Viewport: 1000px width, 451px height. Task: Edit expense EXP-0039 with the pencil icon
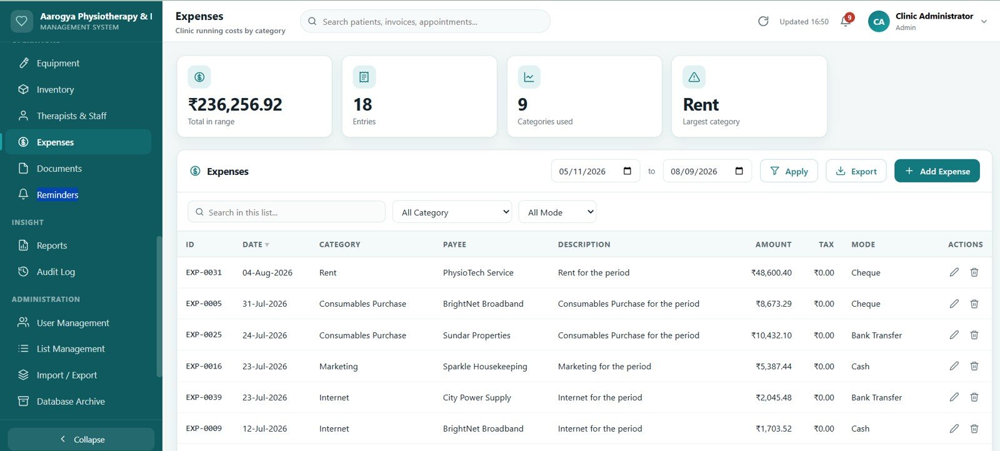click(x=954, y=397)
